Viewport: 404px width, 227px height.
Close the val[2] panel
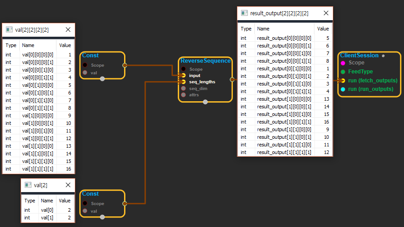tap(68, 185)
